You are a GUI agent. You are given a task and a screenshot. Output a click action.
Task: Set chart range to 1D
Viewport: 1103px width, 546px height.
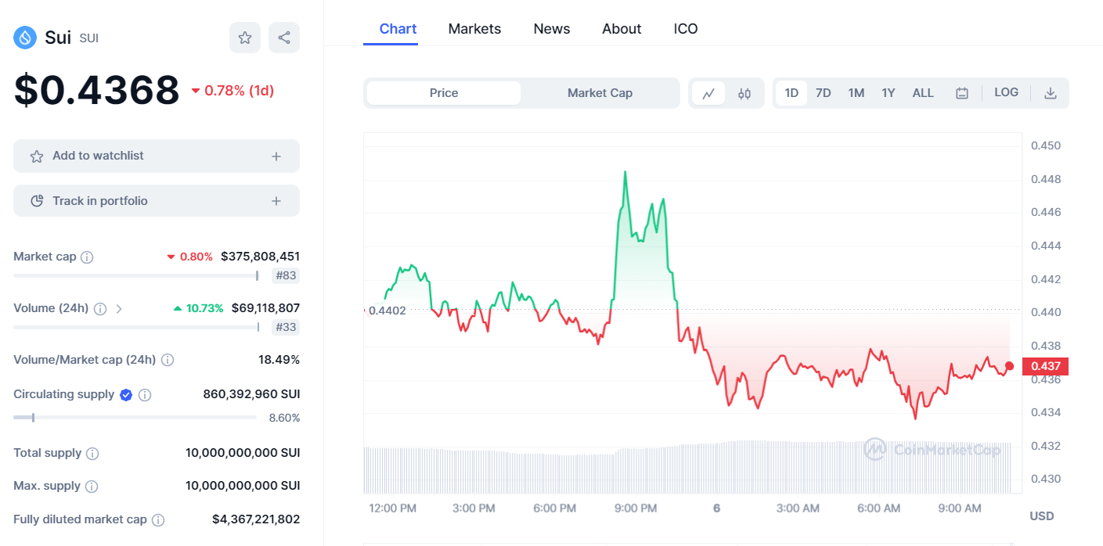(x=791, y=93)
